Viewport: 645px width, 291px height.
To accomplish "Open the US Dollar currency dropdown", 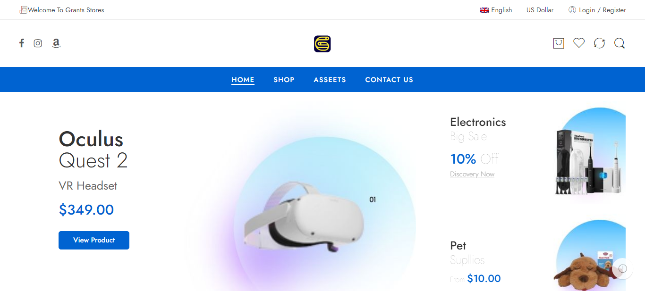I will pos(540,10).
